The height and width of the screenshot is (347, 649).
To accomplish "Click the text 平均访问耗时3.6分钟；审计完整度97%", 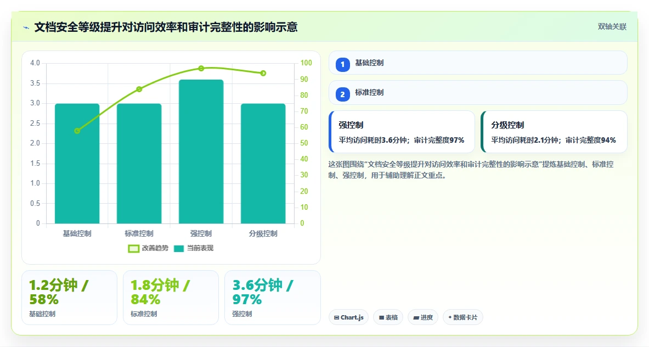I will (402, 141).
